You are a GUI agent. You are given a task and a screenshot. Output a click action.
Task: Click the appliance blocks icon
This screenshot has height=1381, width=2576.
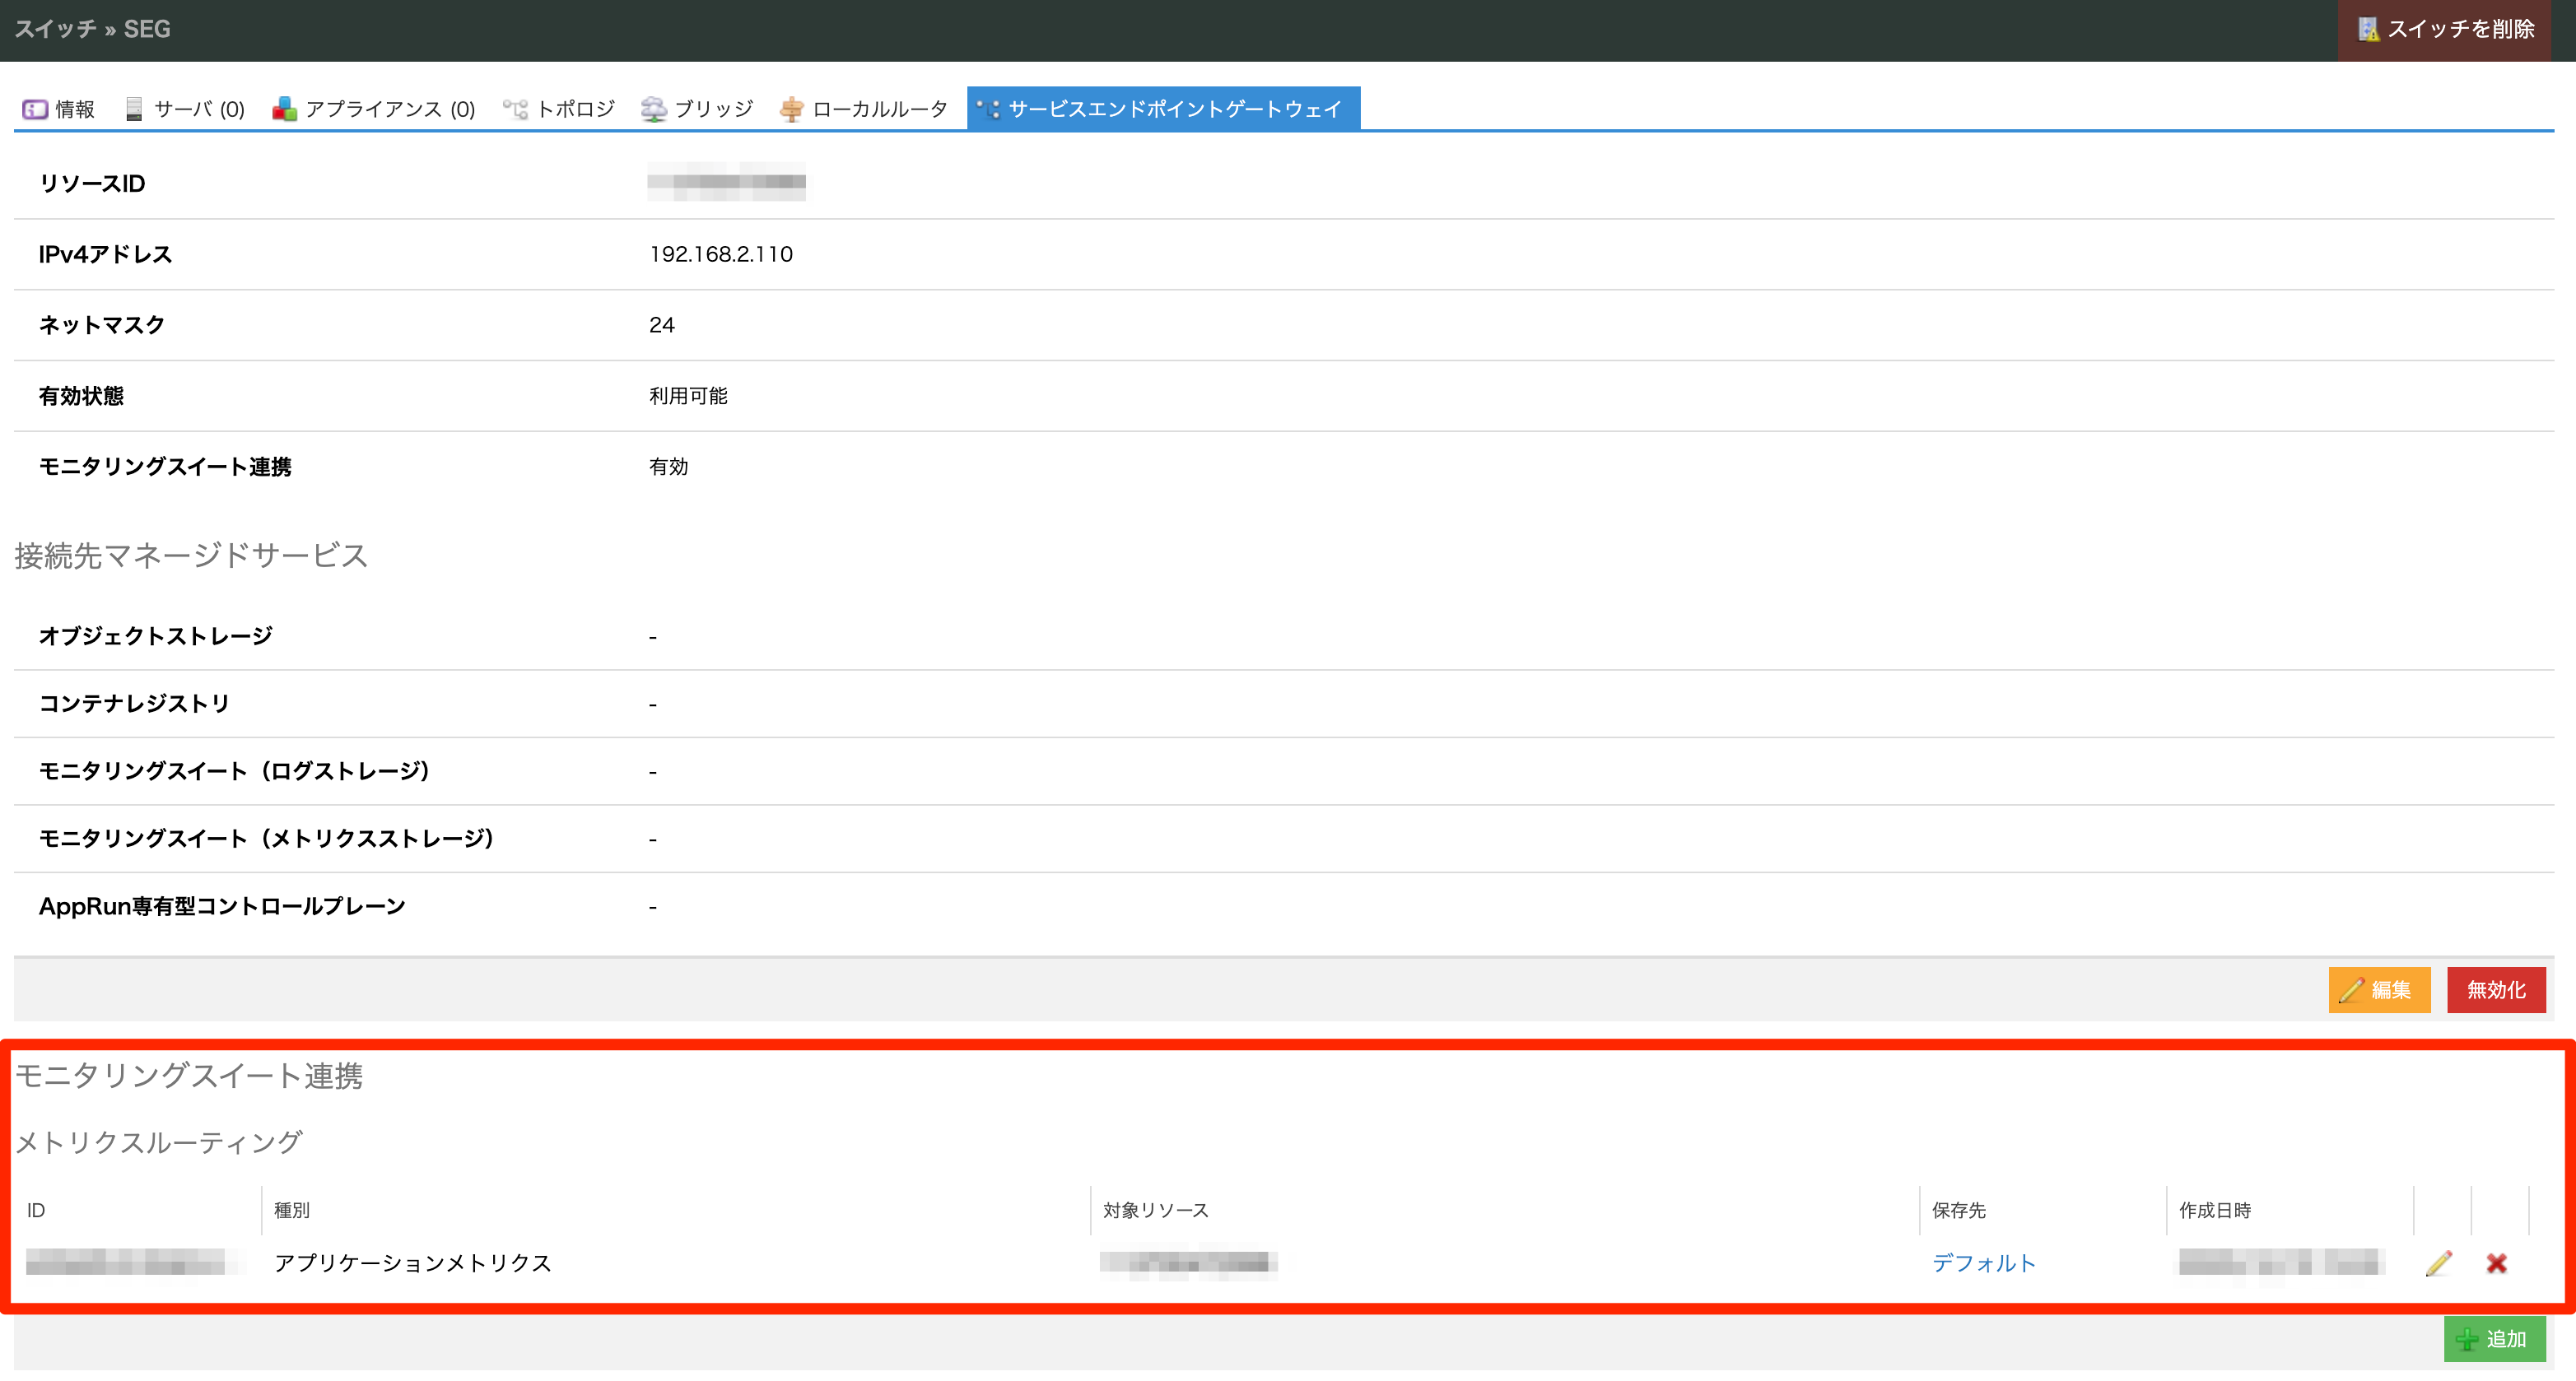[284, 109]
